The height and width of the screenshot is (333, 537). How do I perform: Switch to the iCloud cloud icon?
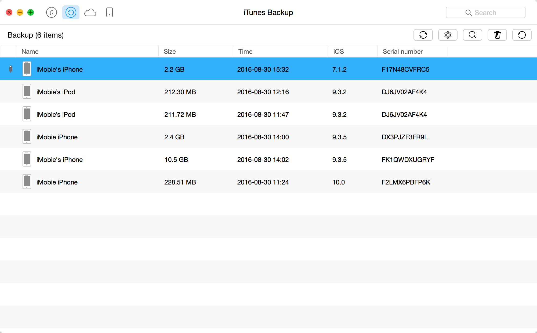tap(90, 12)
